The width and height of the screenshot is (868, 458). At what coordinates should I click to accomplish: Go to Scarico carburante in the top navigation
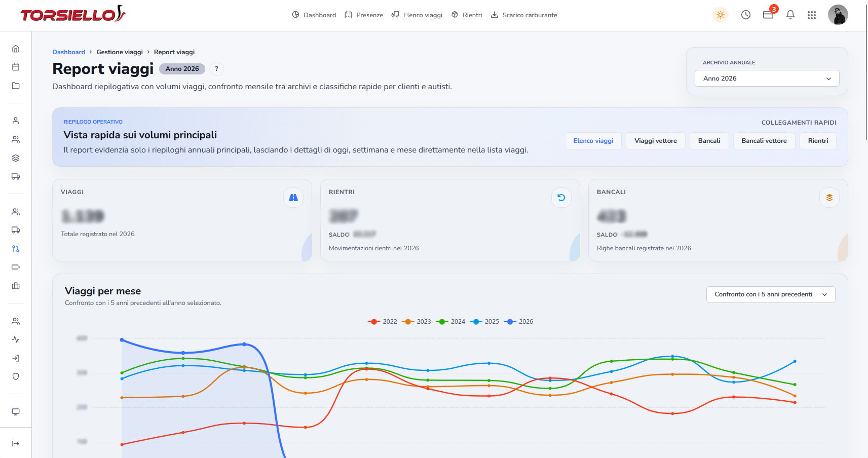coord(524,15)
